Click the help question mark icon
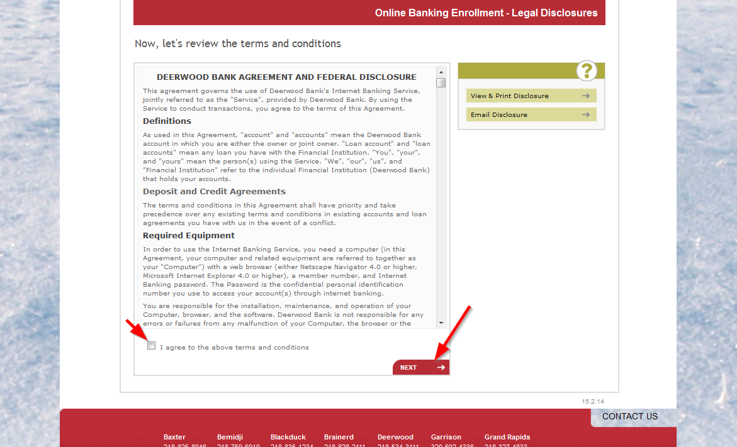737x447 pixels. [586, 71]
